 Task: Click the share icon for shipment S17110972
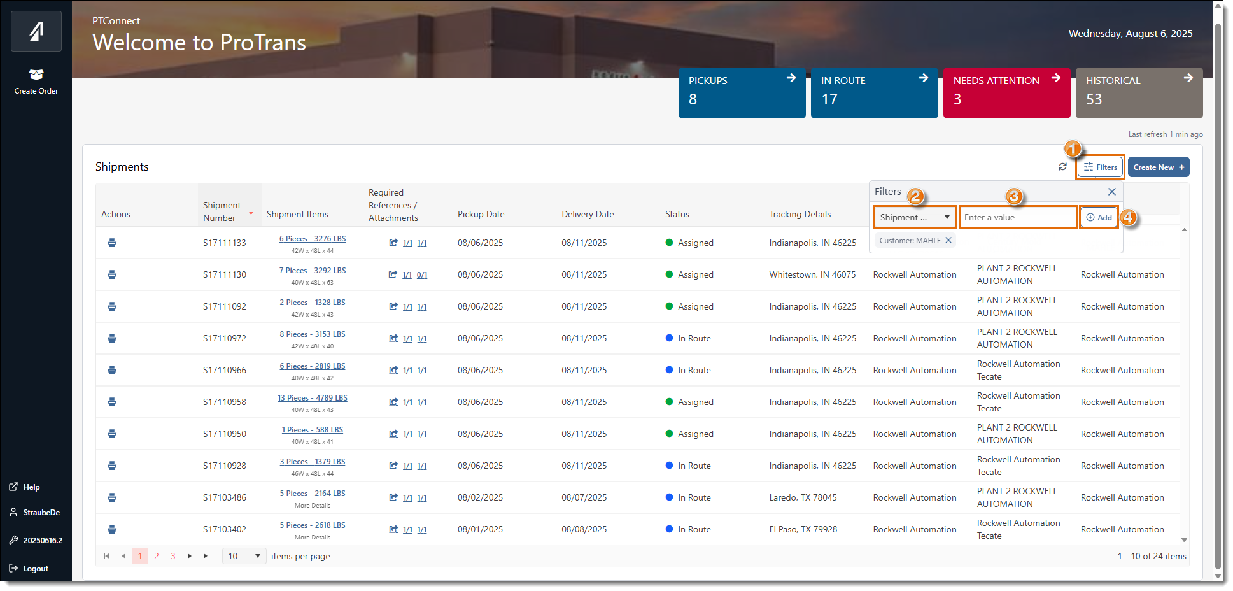coord(393,338)
